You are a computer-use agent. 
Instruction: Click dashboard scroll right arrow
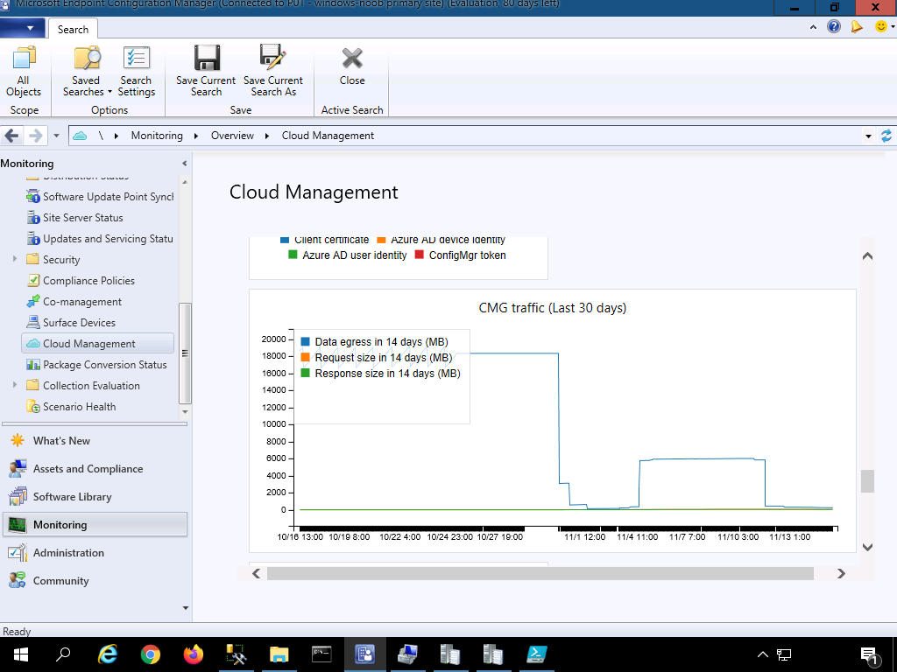tap(841, 574)
